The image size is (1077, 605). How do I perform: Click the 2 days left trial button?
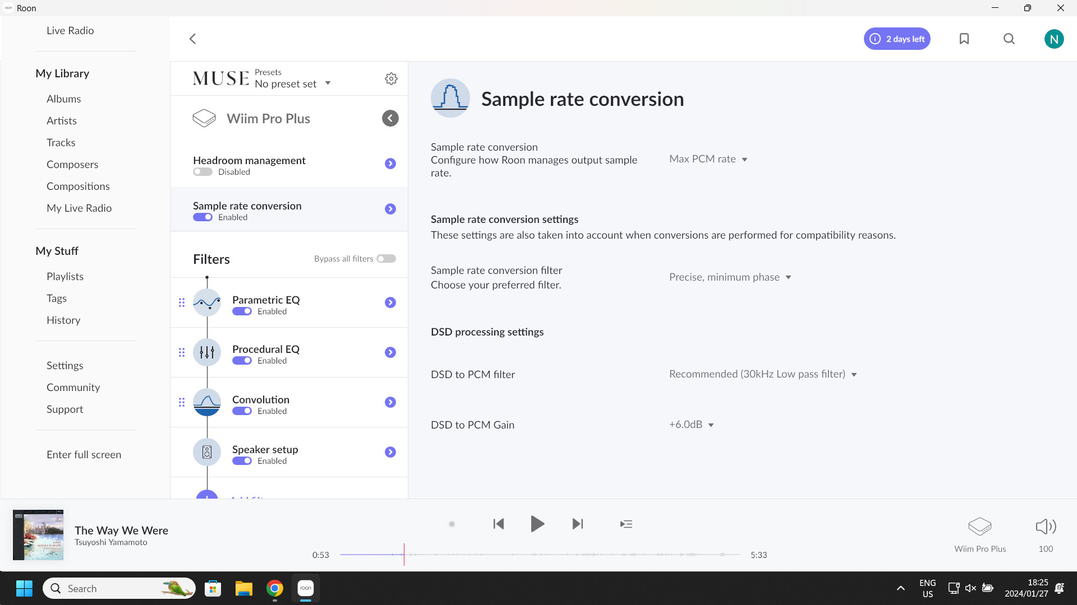pyautogui.click(x=896, y=39)
